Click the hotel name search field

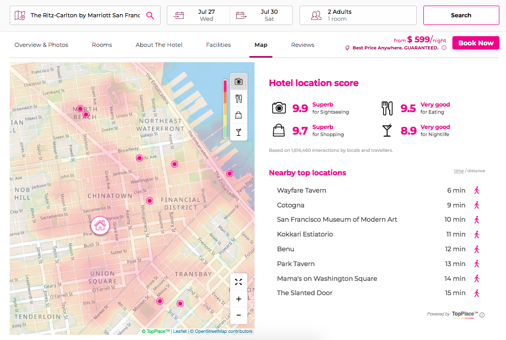(x=84, y=15)
